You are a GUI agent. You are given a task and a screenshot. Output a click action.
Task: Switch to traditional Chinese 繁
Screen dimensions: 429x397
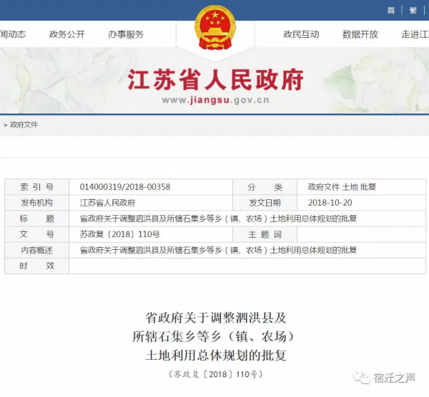[x=413, y=11]
